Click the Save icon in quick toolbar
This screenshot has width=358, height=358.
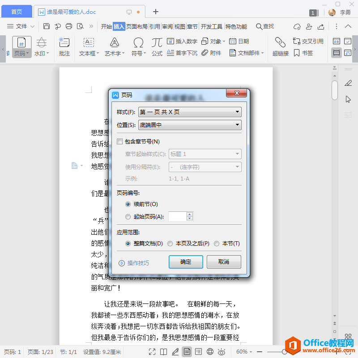[x=47, y=26]
